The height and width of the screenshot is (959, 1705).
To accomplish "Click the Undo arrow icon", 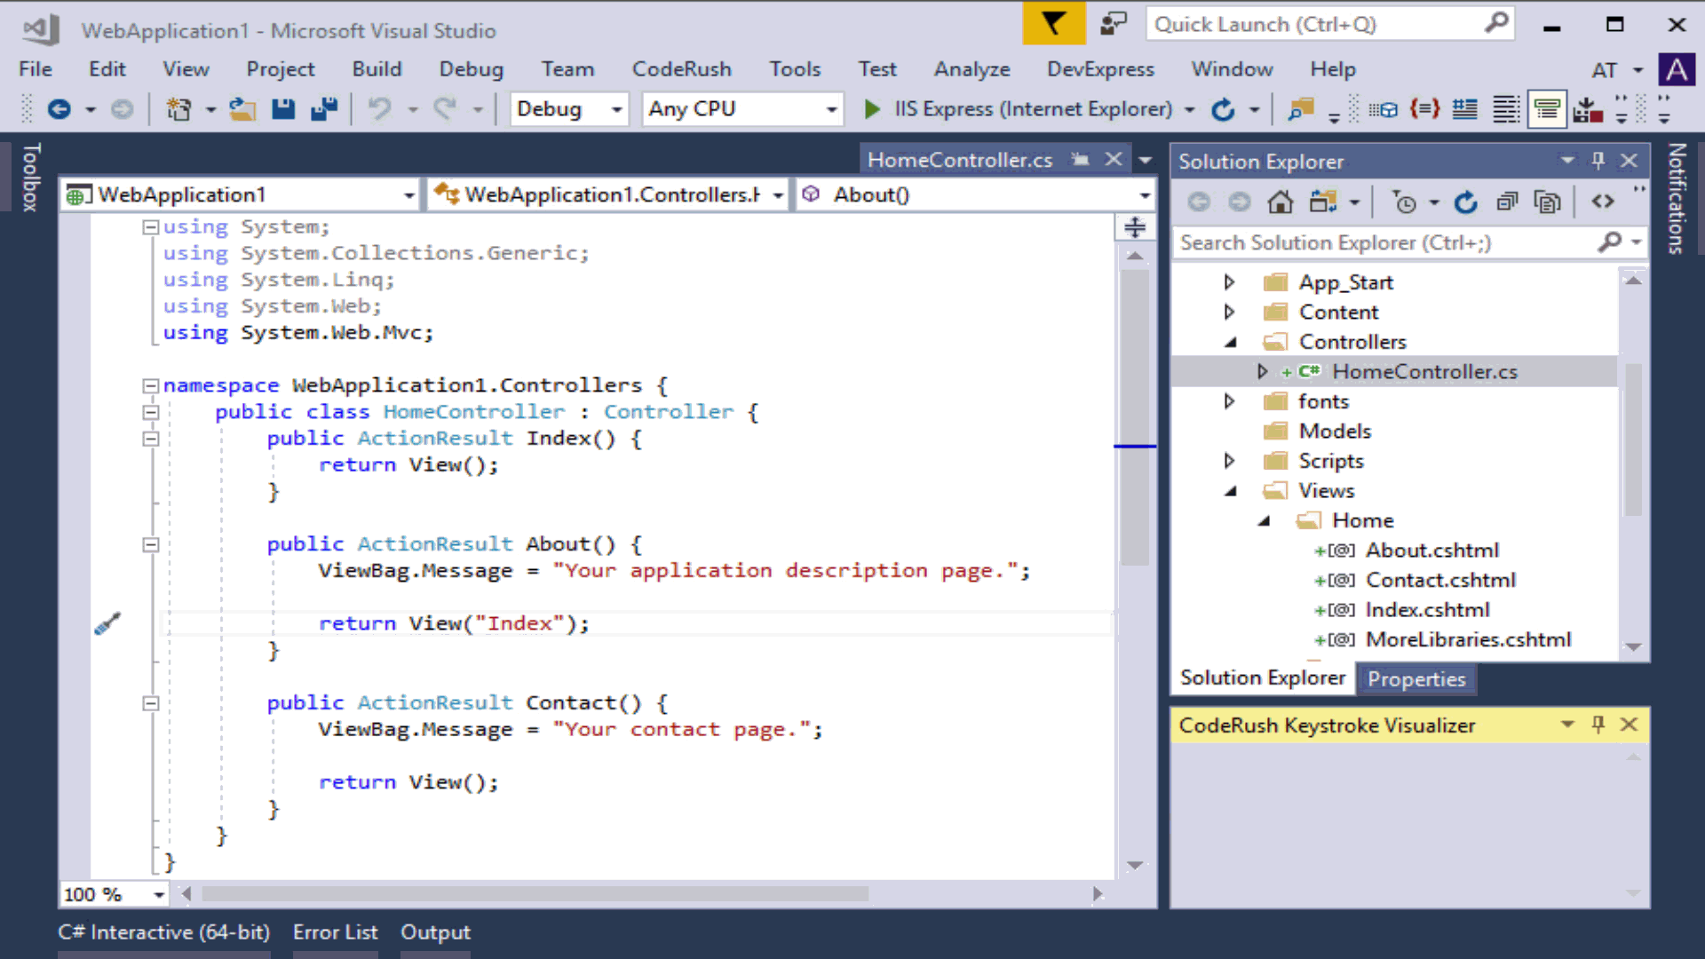I will pyautogui.click(x=381, y=108).
